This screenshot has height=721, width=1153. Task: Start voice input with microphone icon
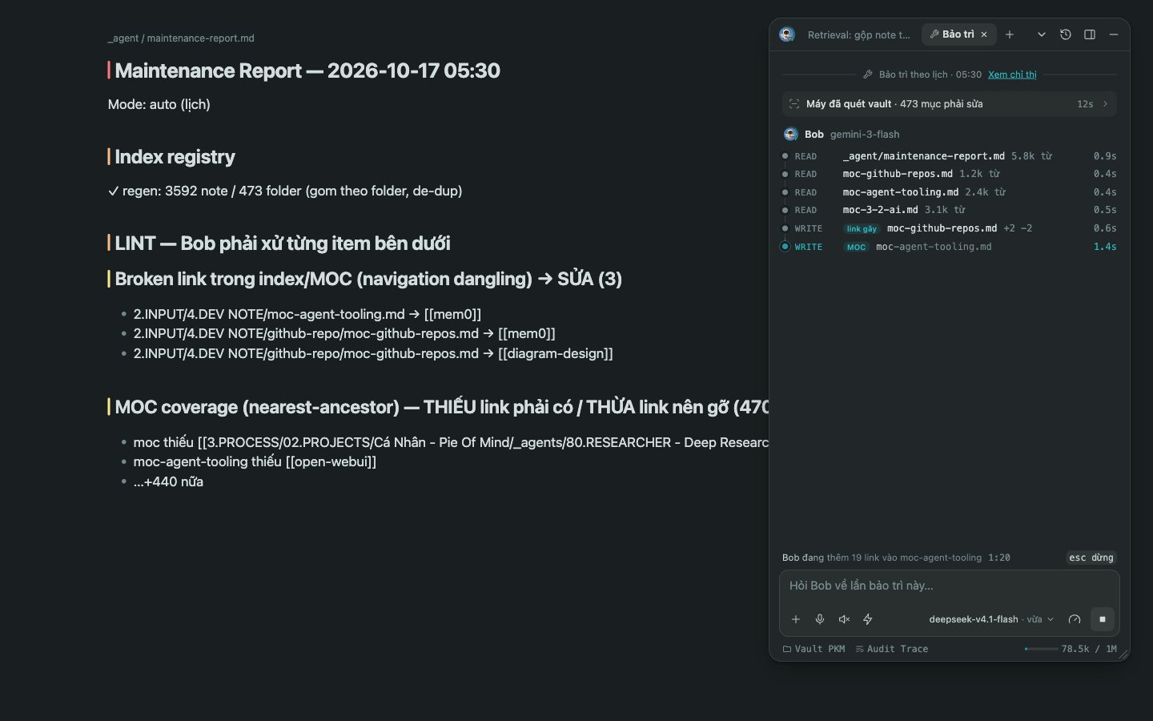coord(820,619)
